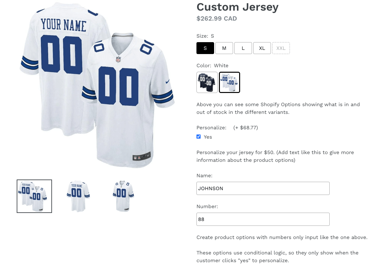Choose the M size option
Image resolution: width=373 pixels, height=267 pixels.
pyautogui.click(x=224, y=48)
